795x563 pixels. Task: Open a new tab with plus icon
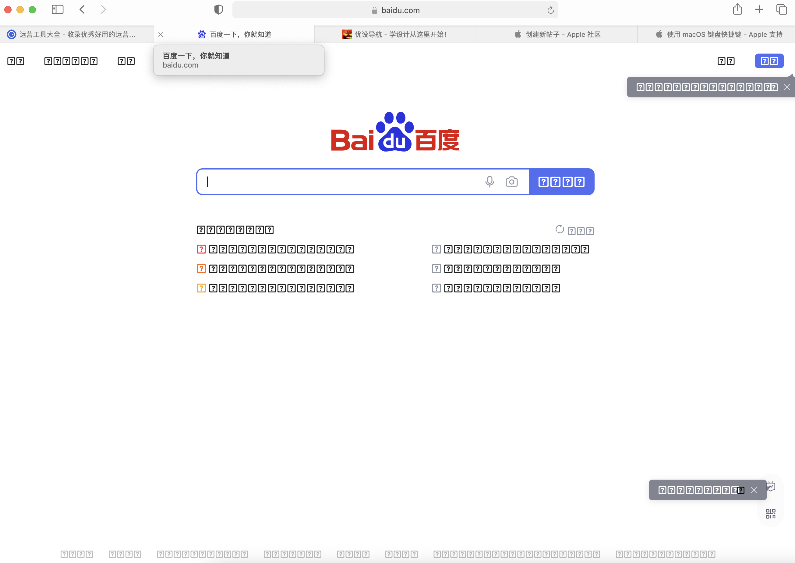tap(759, 9)
